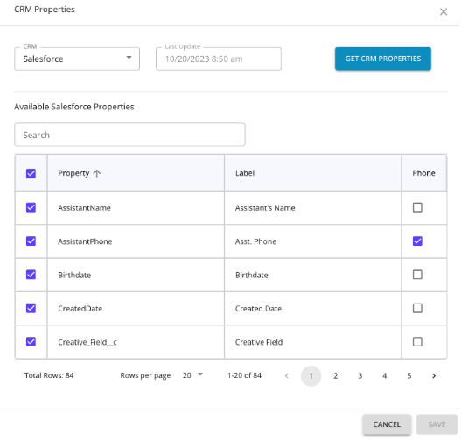This screenshot has width=461, height=440.
Task: Click the Created Date label cell
Action: (x=313, y=308)
